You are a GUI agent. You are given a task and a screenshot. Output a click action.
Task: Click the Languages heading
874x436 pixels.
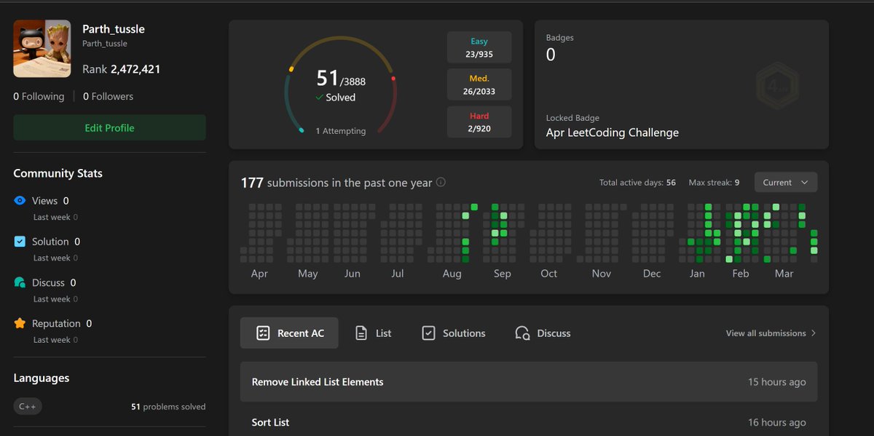[x=42, y=378]
